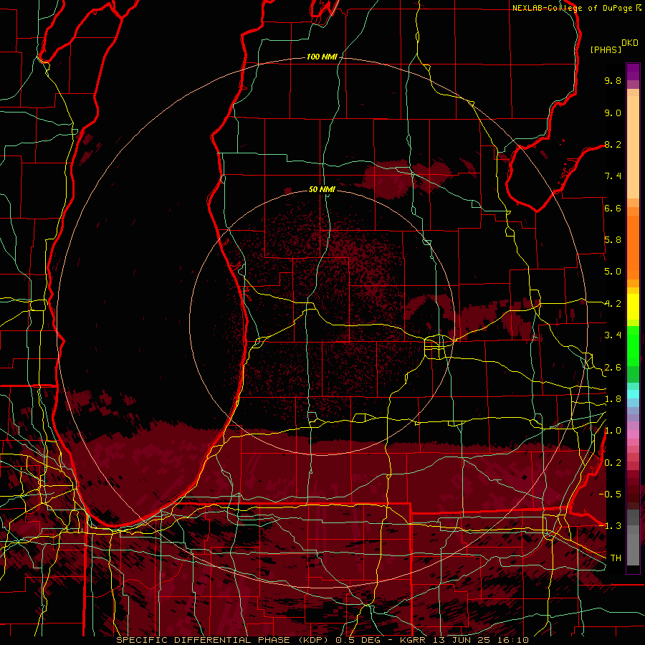Pick the bright green segment of the color bar
645x645 pixels.
coord(633,345)
